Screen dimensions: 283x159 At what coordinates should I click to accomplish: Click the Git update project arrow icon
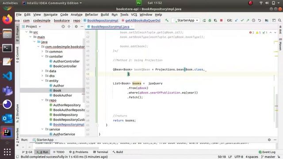coord(236,20)
